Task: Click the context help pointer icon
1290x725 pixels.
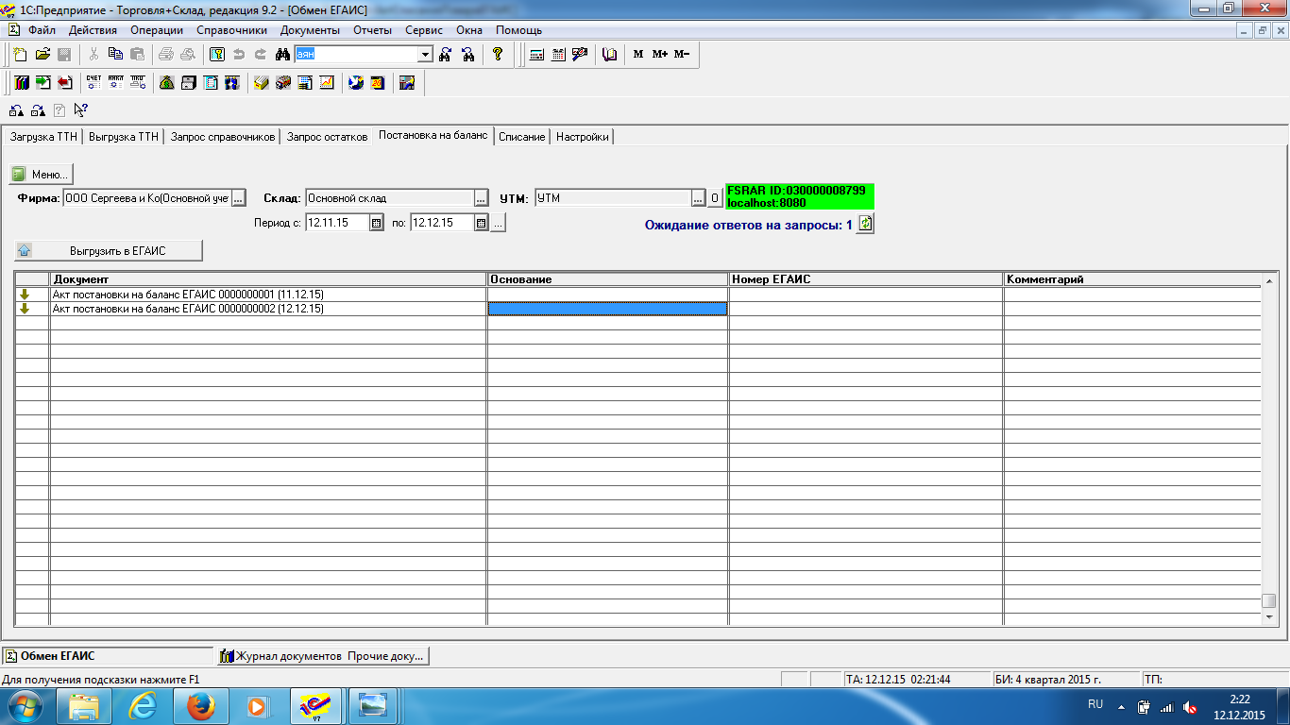Action: [x=80, y=110]
